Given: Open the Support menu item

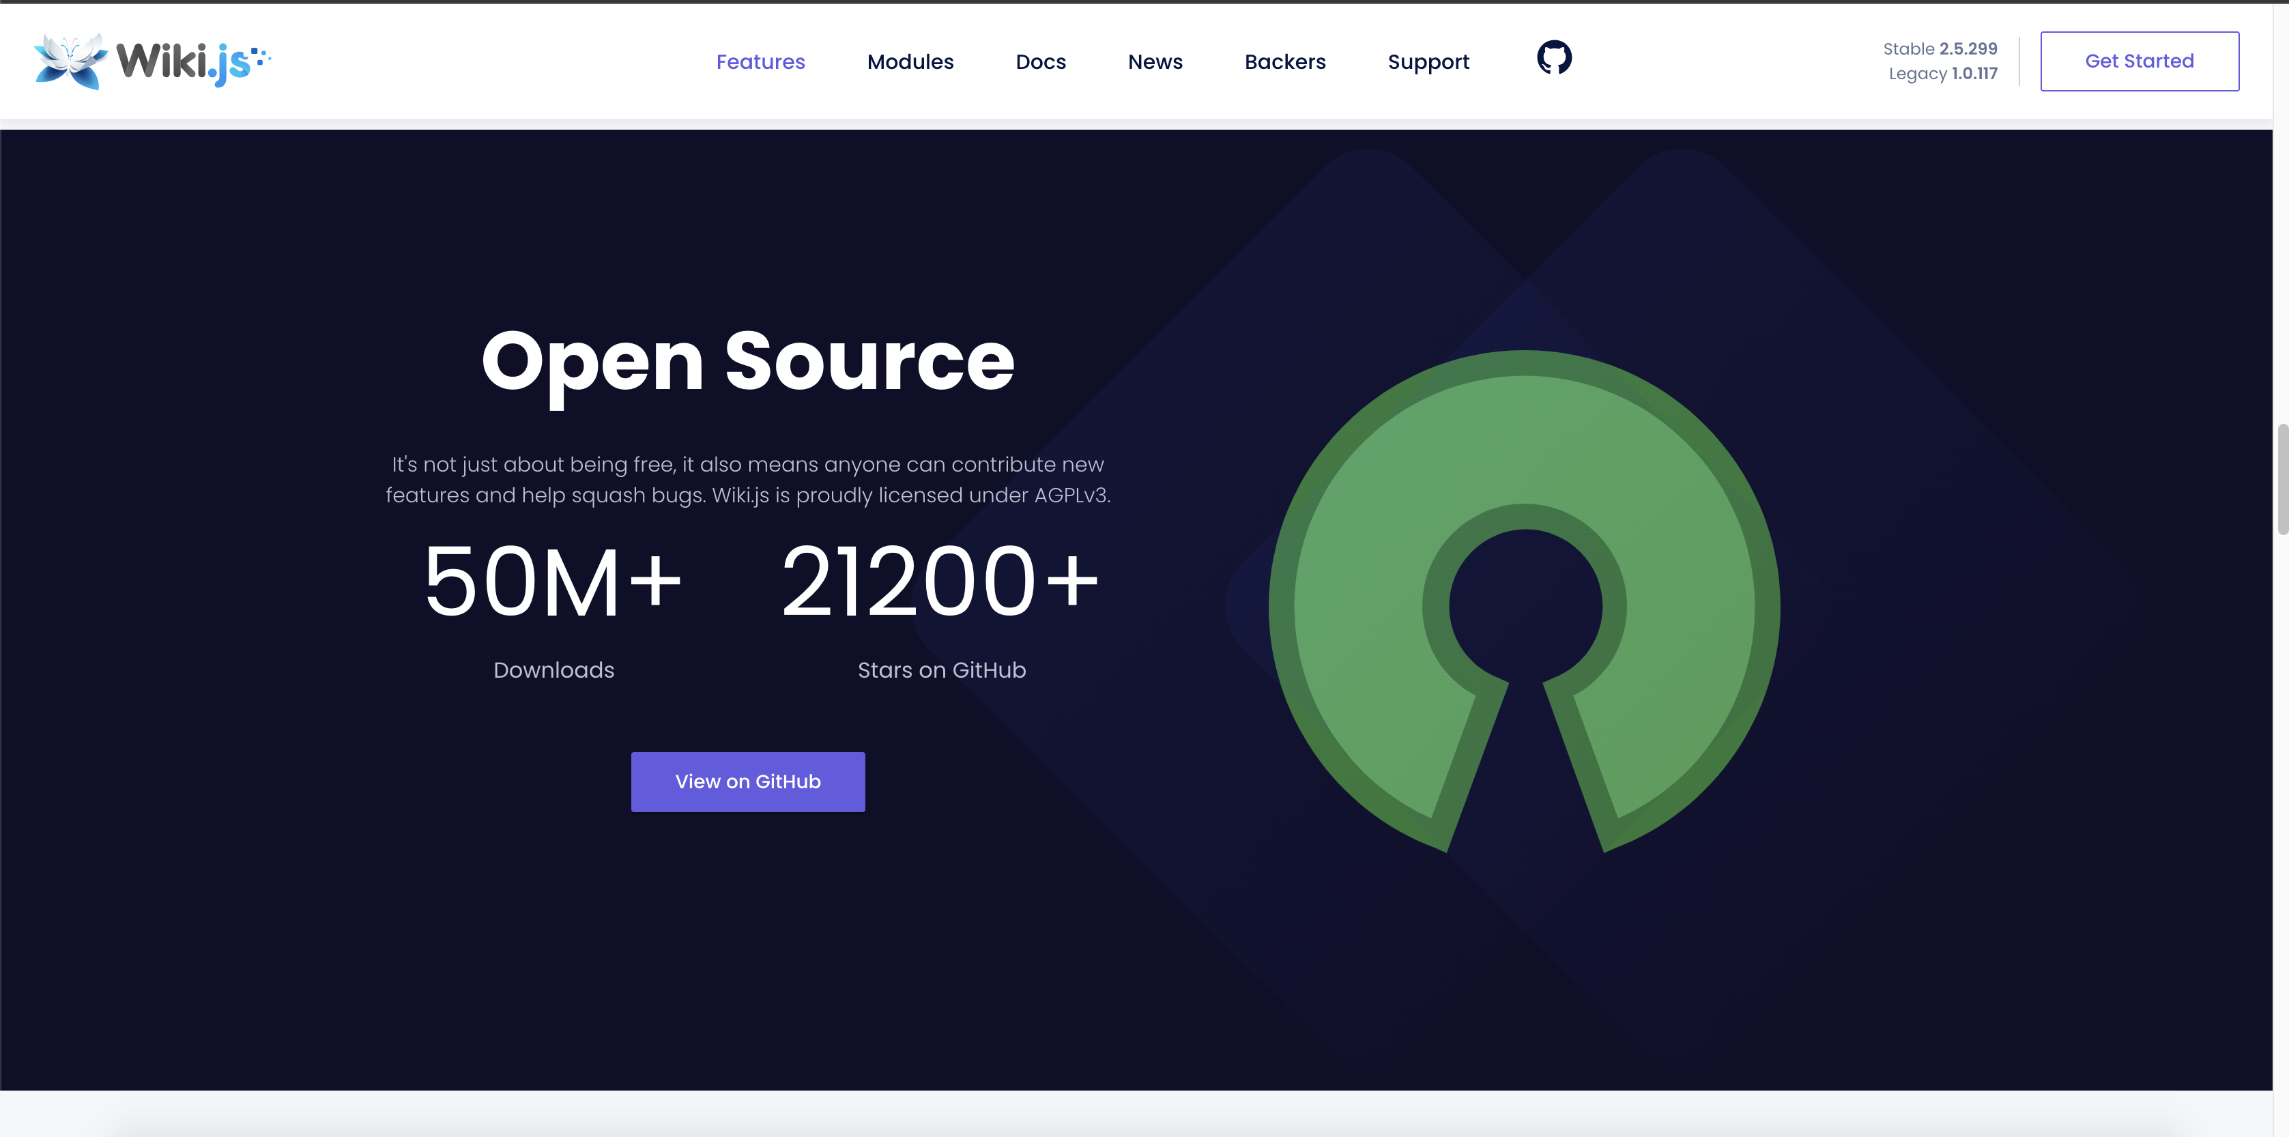Looking at the screenshot, I should tap(1428, 61).
